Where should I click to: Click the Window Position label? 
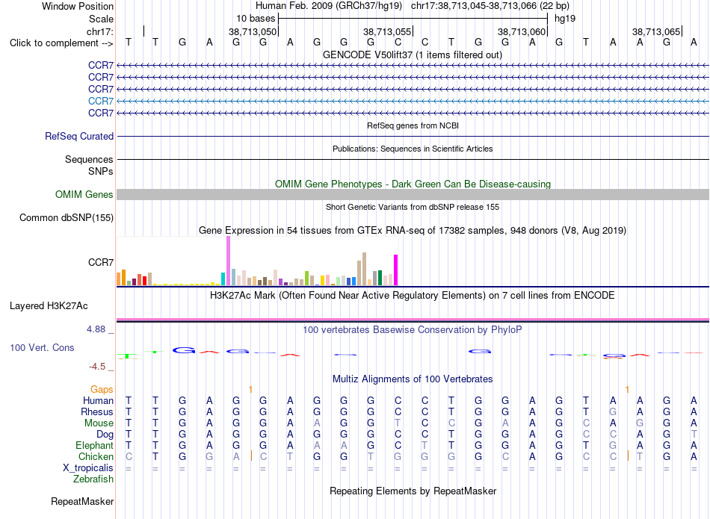(x=78, y=6)
